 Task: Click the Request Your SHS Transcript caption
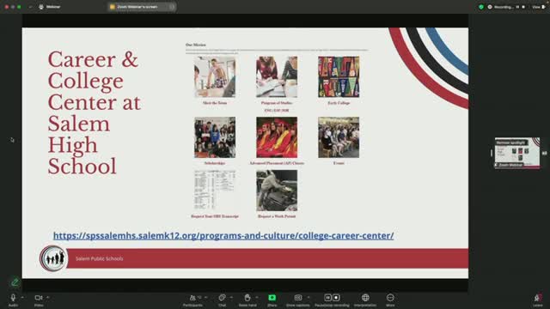(x=215, y=216)
